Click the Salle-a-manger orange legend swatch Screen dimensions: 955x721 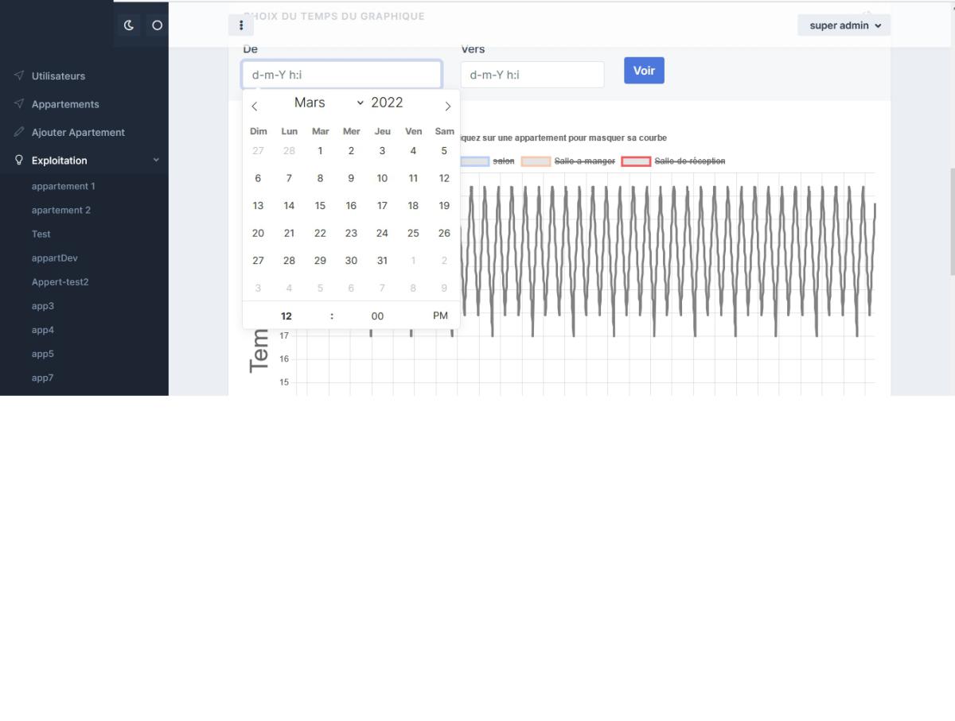[x=536, y=161]
